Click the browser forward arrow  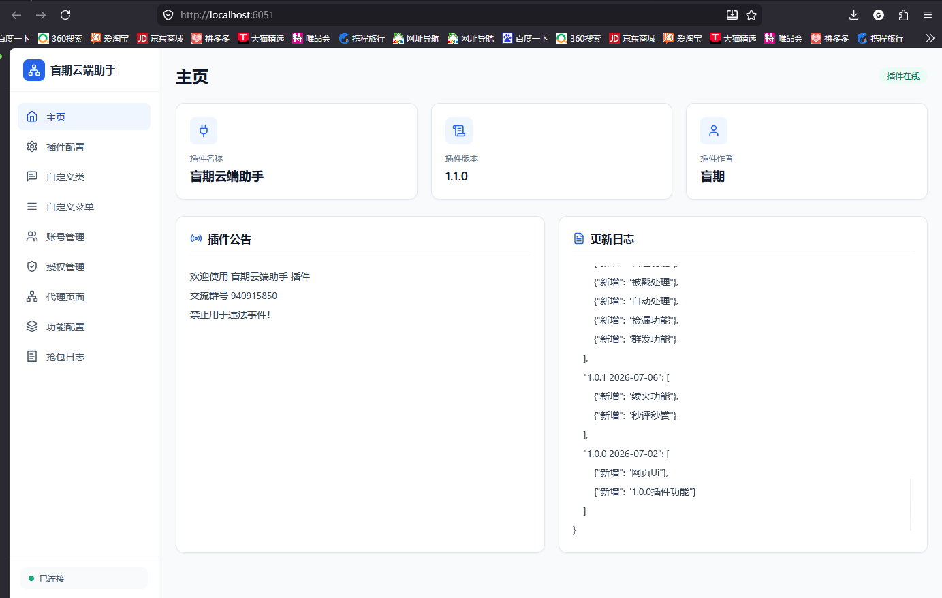[41, 15]
